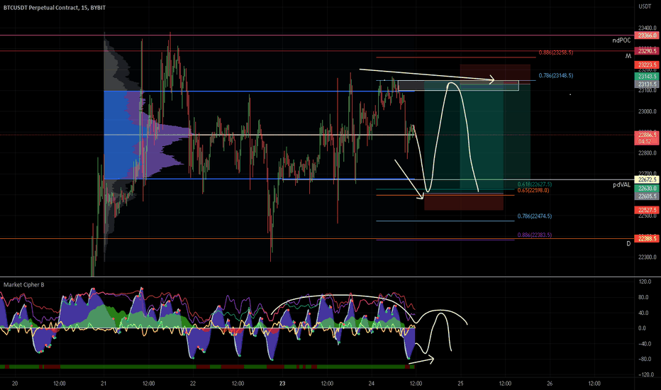Click the 80.0 indicator scale value
This screenshot has height=390, width=661.
644,297
